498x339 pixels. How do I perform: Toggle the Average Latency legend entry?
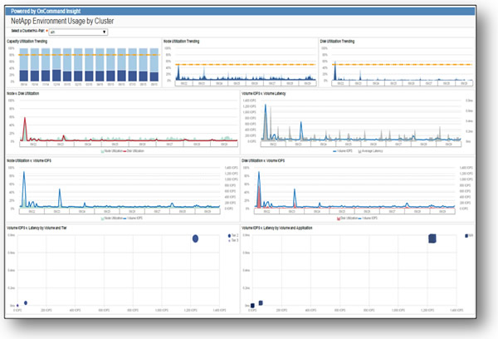click(372, 152)
